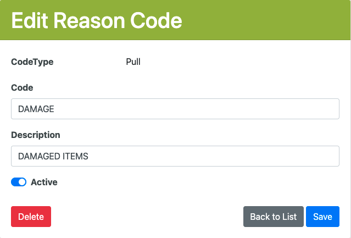Click the DAMAGE text in Code box
Image resolution: width=351 pixels, height=238 pixels.
point(36,109)
